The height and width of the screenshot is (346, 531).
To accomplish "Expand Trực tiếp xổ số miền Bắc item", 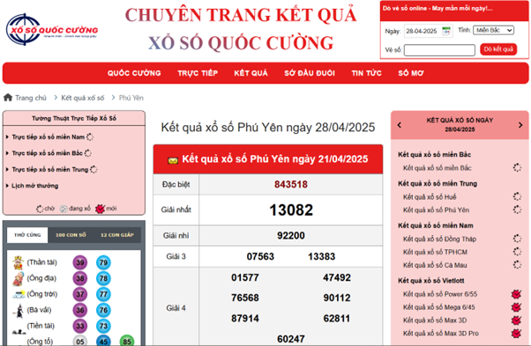I will (x=47, y=153).
